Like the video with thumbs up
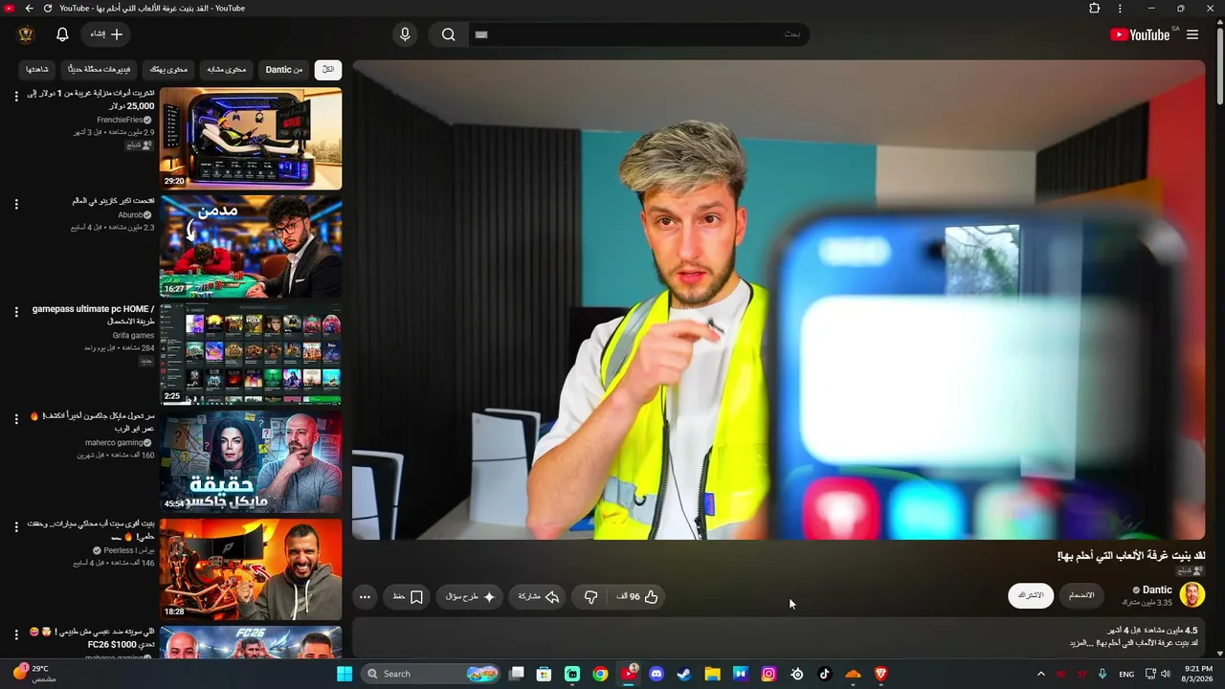This screenshot has width=1225, height=689. coord(638,596)
